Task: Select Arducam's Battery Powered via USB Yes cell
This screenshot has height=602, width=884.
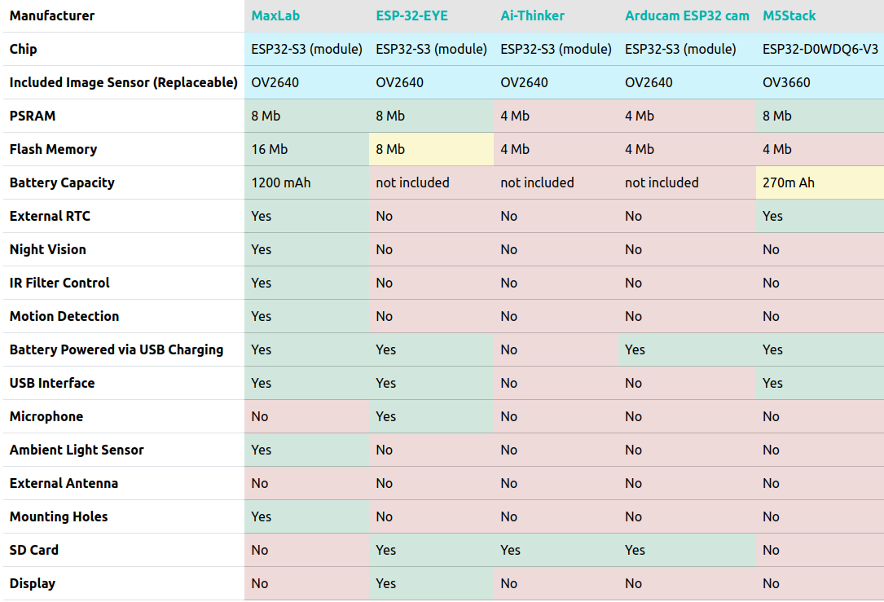Action: 688,349
